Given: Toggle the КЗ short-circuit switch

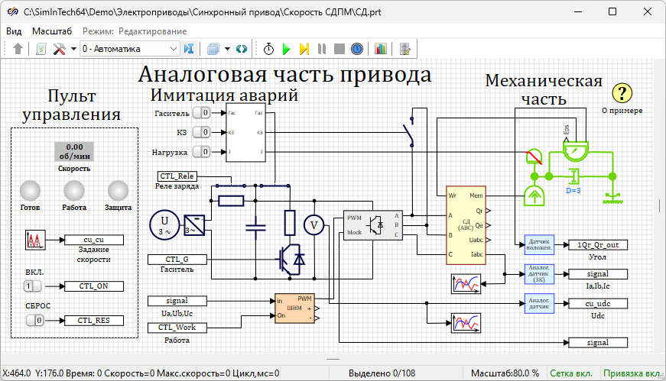Looking at the screenshot, I should tap(201, 132).
